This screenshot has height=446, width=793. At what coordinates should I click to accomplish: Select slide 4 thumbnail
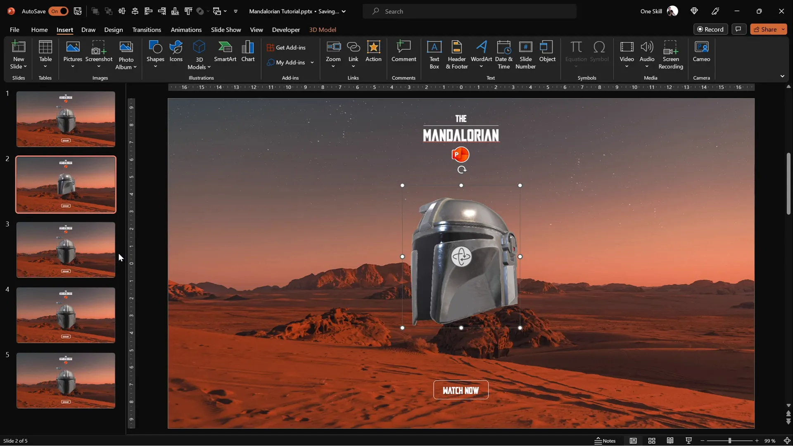click(x=66, y=315)
